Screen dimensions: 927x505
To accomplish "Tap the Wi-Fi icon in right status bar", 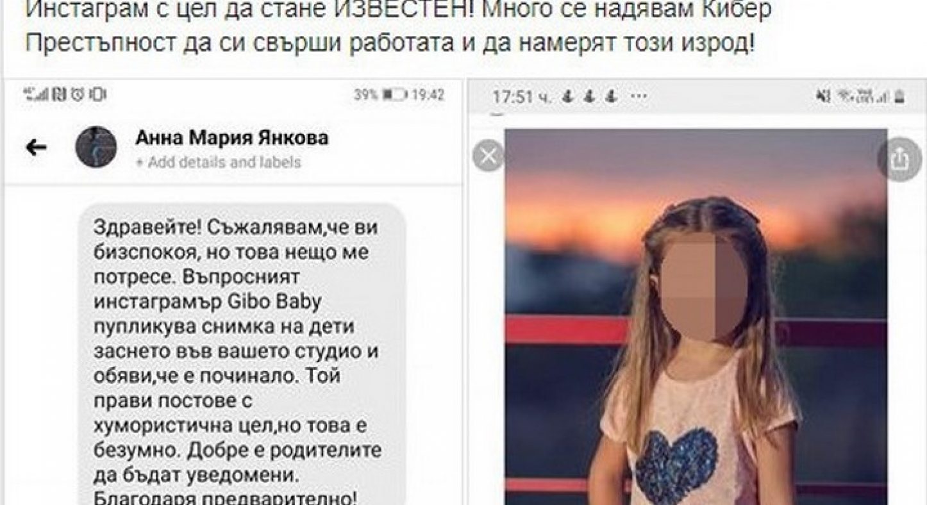I will point(848,96).
